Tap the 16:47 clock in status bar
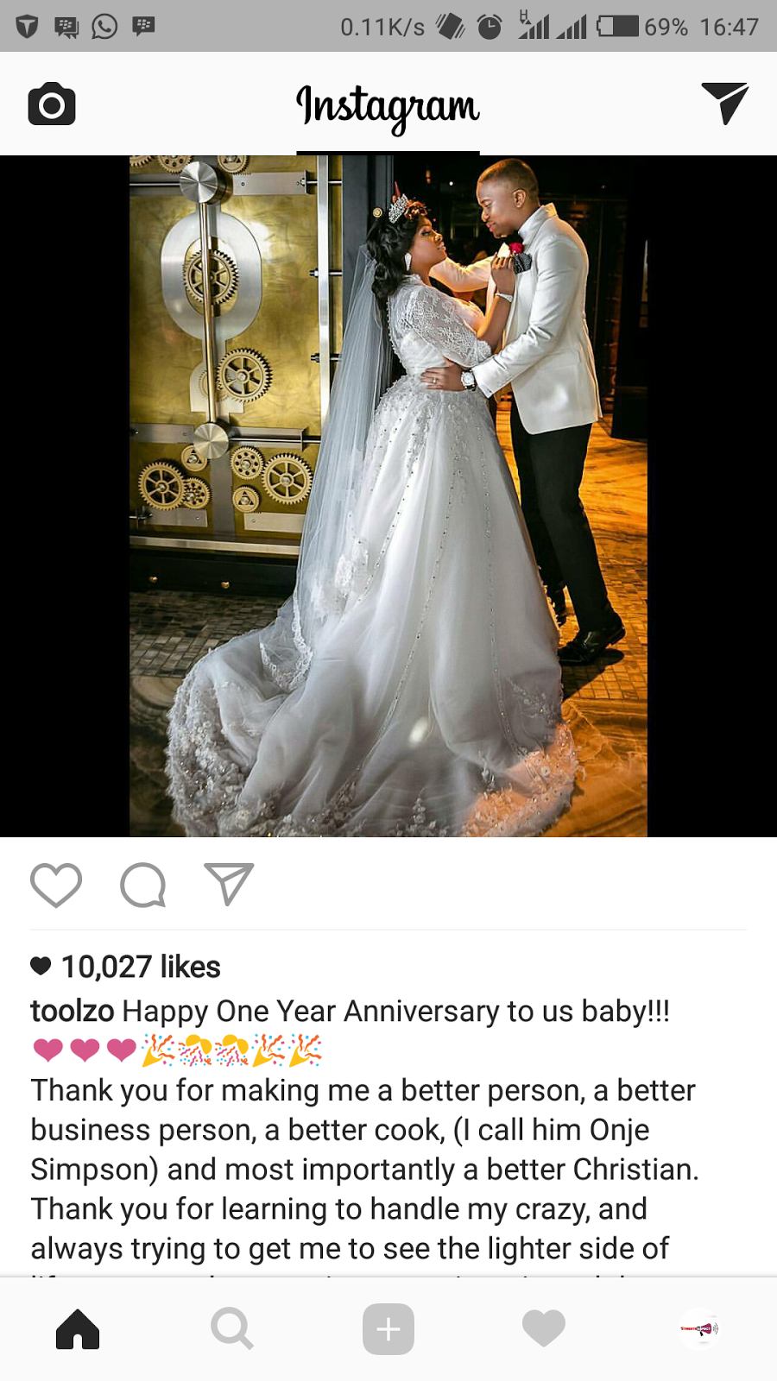The height and width of the screenshot is (1381, 777). click(x=729, y=27)
